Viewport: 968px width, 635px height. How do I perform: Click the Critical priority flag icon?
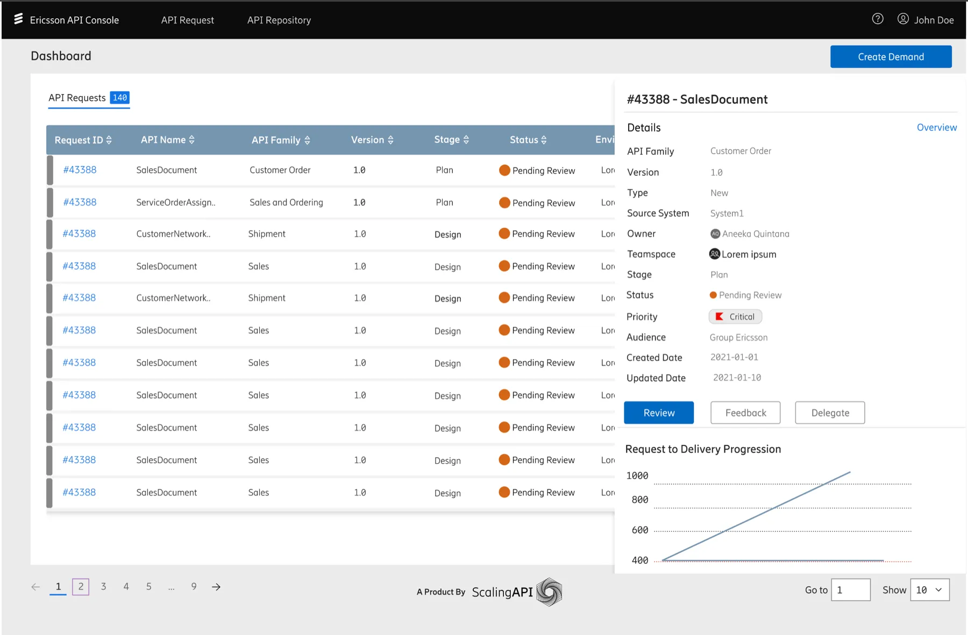tap(719, 316)
